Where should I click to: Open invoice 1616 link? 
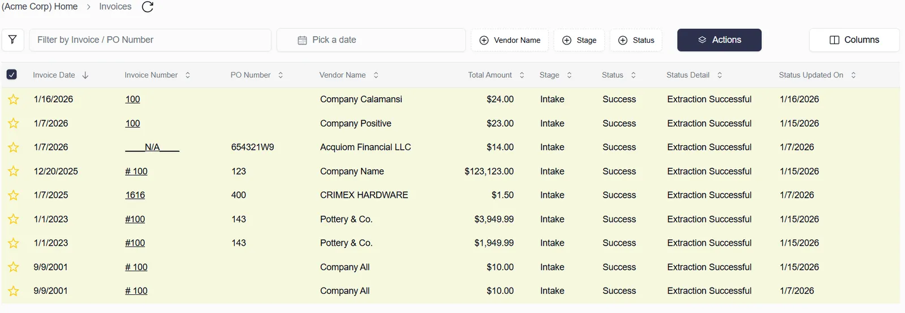[135, 195]
